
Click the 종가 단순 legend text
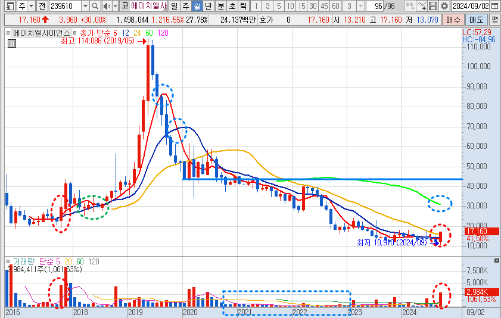click(95, 33)
